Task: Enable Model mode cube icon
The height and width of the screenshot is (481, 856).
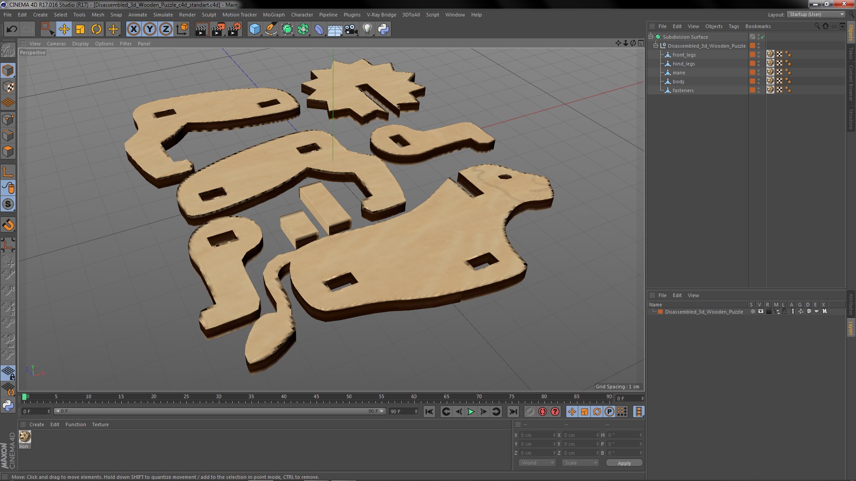Action: pyautogui.click(x=8, y=70)
